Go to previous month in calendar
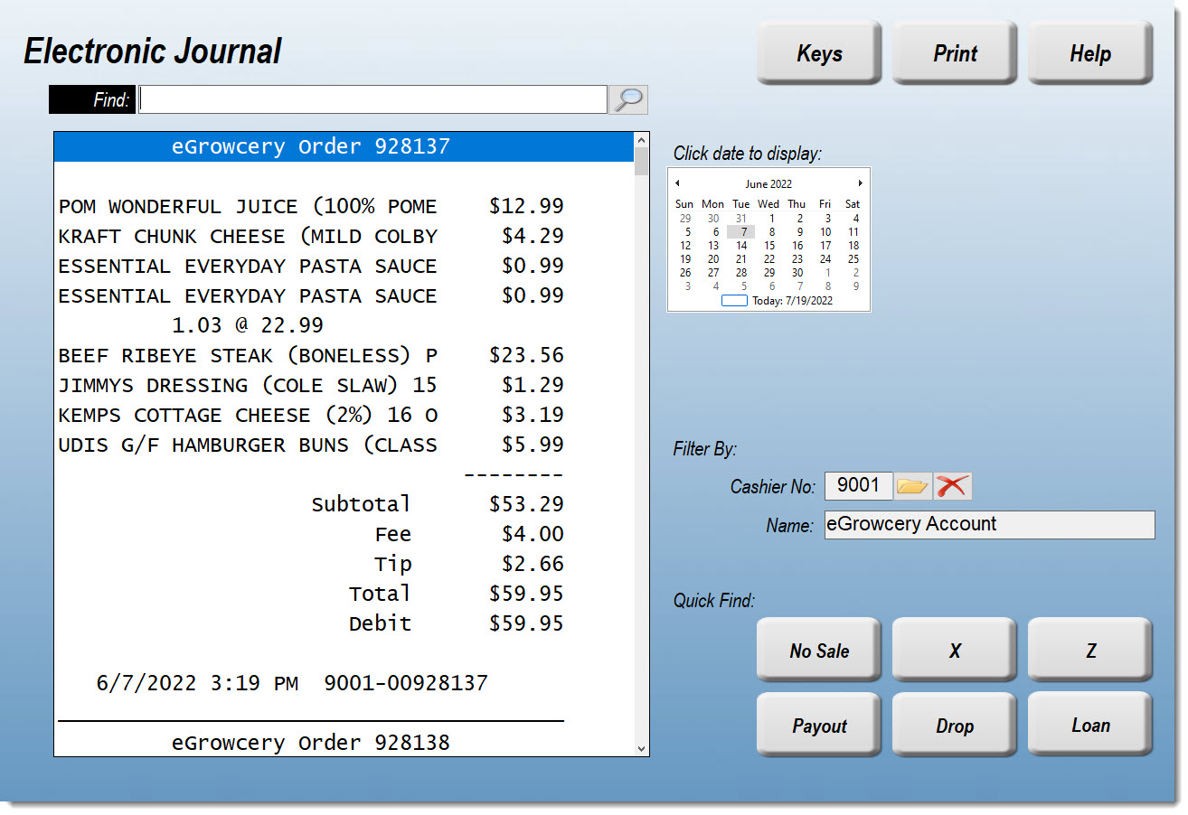The width and height of the screenshot is (1188, 815). (678, 183)
